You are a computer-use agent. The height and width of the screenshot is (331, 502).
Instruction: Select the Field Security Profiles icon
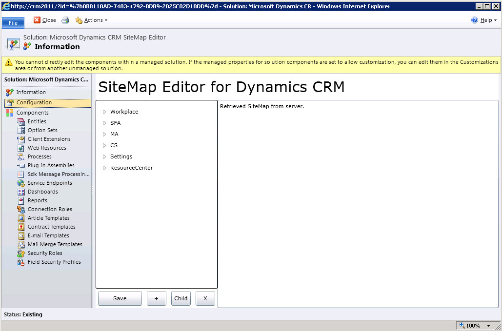pyautogui.click(x=21, y=262)
